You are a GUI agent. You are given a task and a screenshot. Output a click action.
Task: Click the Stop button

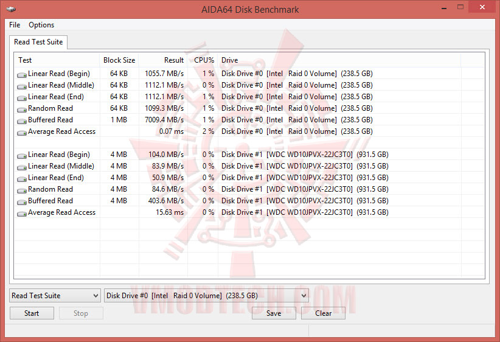pos(81,313)
